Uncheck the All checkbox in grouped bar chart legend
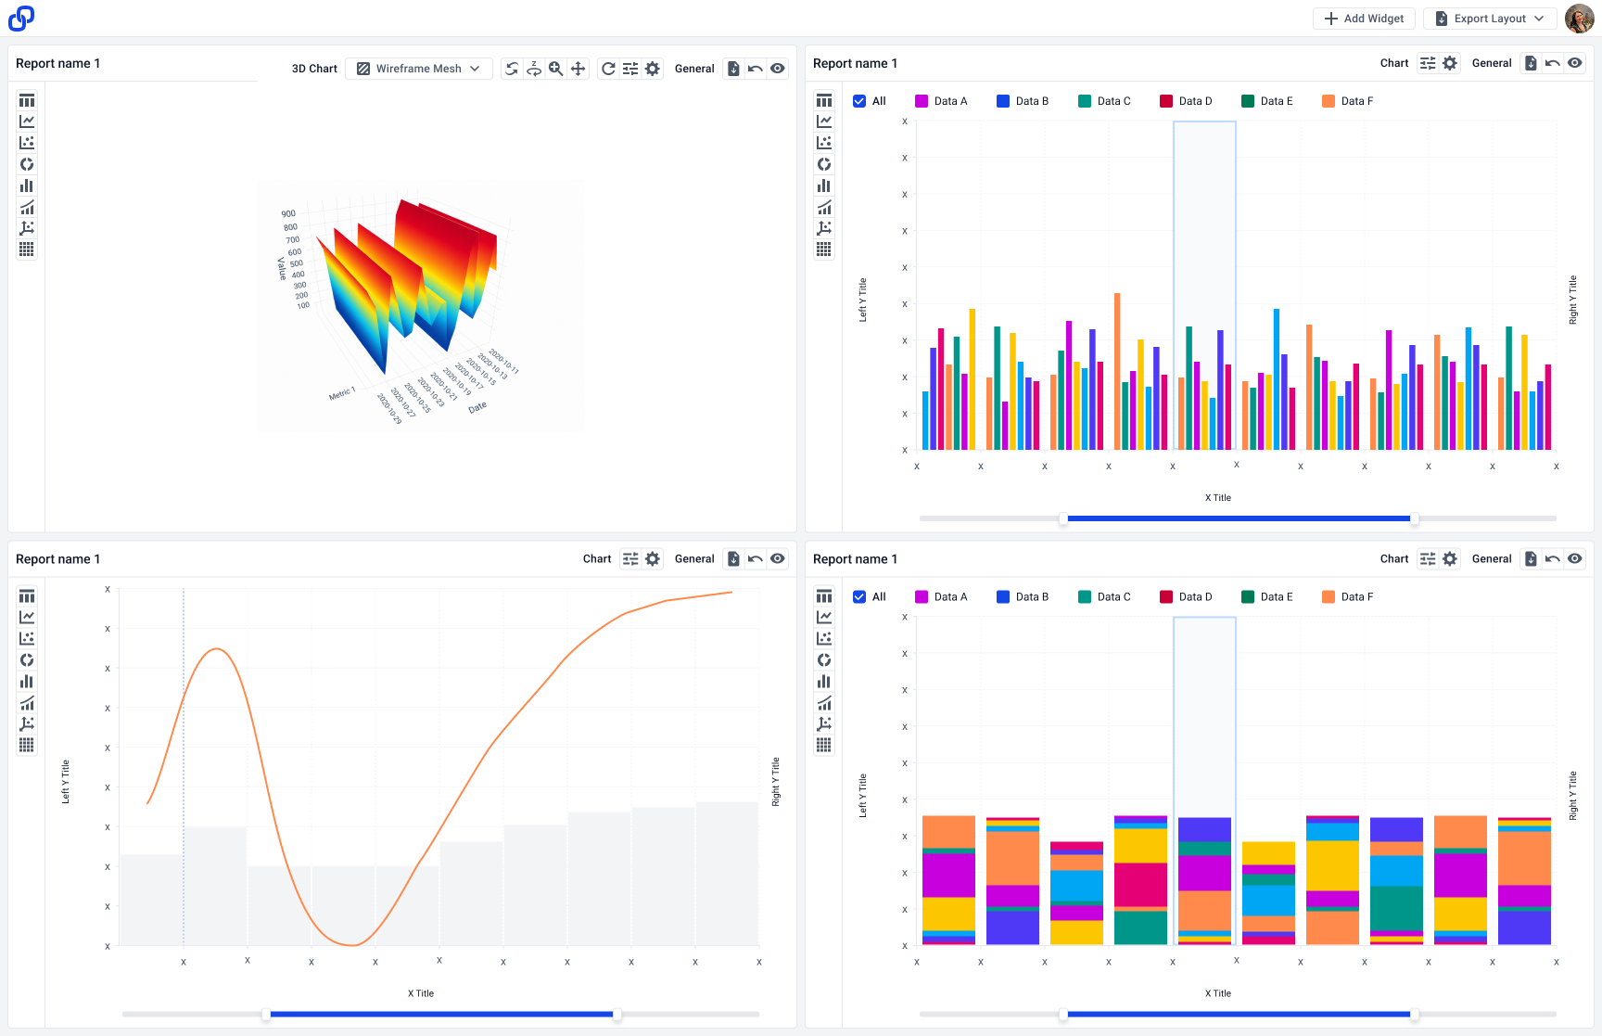Screen dimensions: 1602x1036 click(859, 101)
